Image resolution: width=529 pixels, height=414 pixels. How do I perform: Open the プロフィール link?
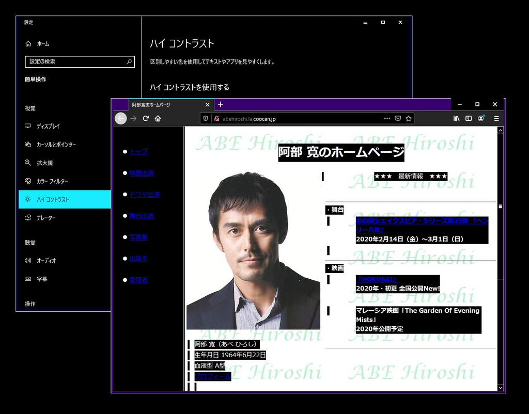[x=212, y=376]
